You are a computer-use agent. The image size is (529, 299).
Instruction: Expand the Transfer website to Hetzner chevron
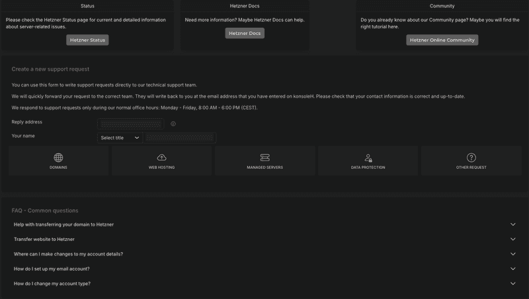click(x=513, y=239)
